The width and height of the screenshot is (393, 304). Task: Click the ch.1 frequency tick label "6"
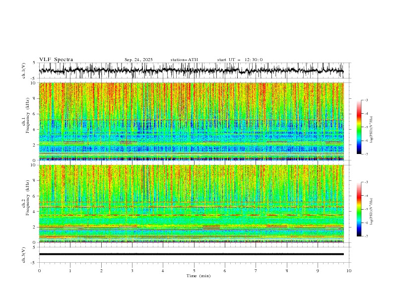tap(35, 114)
